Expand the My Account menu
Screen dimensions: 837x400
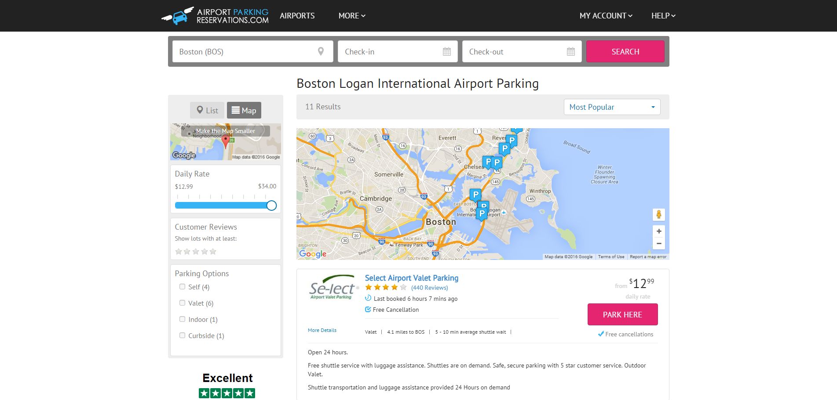click(606, 16)
